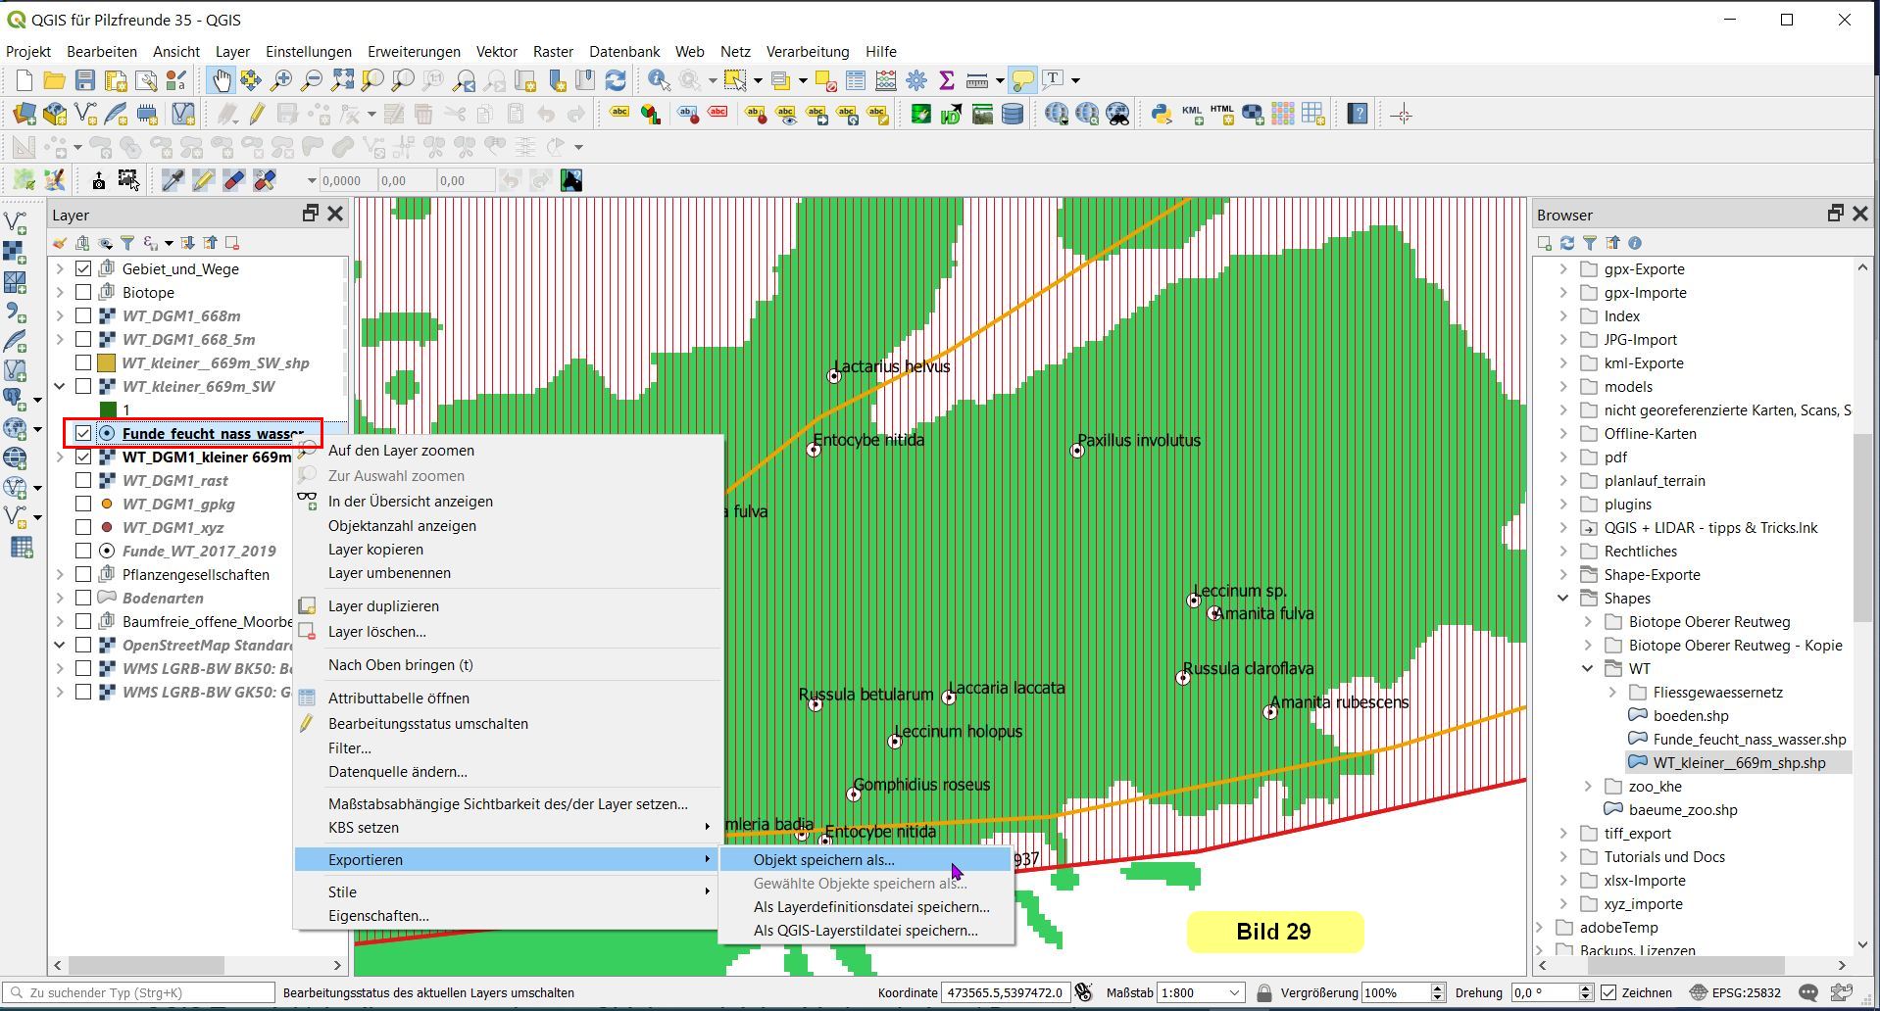Viewport: 1880px width, 1011px height.
Task: Click the yellow WT_kleiner__669m_SW_shp color swatch
Action: (107, 362)
